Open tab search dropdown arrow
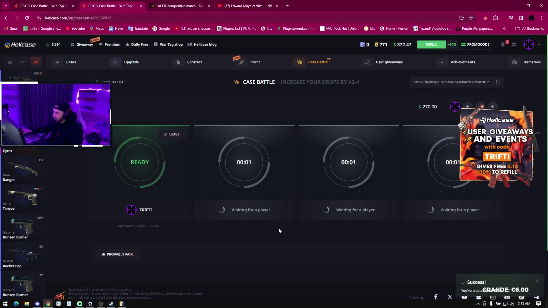 (x=6, y=6)
